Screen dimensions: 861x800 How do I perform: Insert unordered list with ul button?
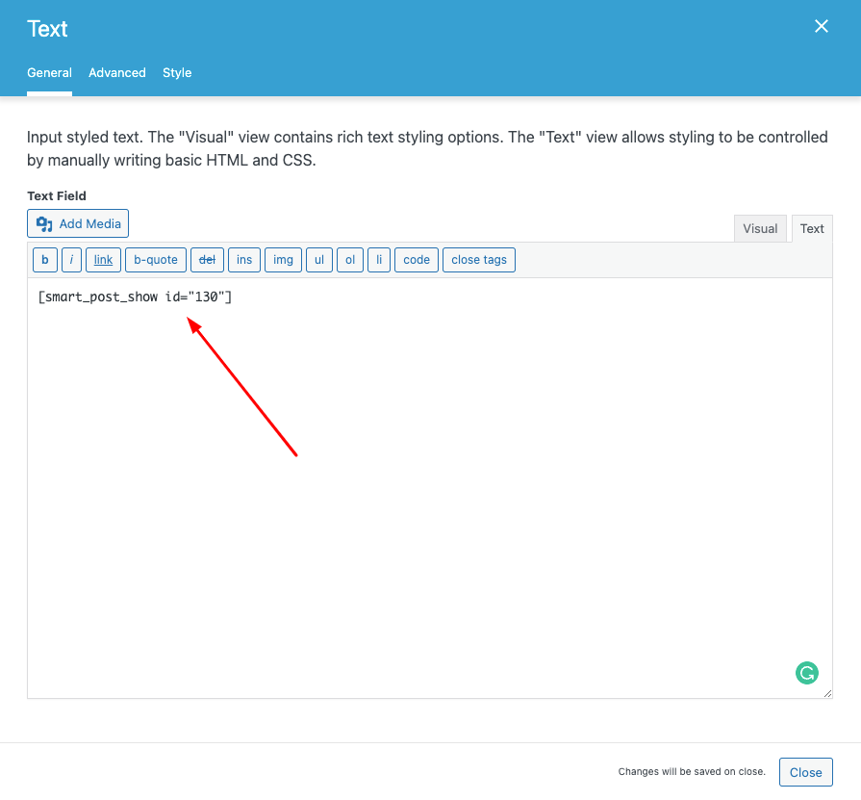(x=318, y=260)
